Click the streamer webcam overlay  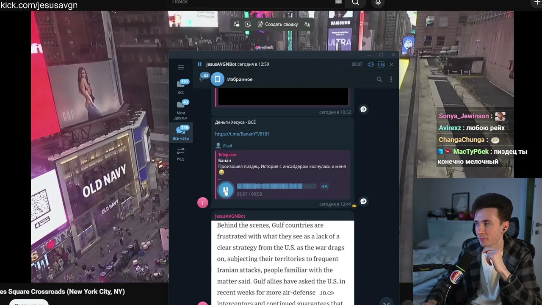pyautogui.click(x=478, y=241)
